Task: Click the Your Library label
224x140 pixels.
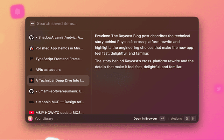Action: [x=44, y=119]
